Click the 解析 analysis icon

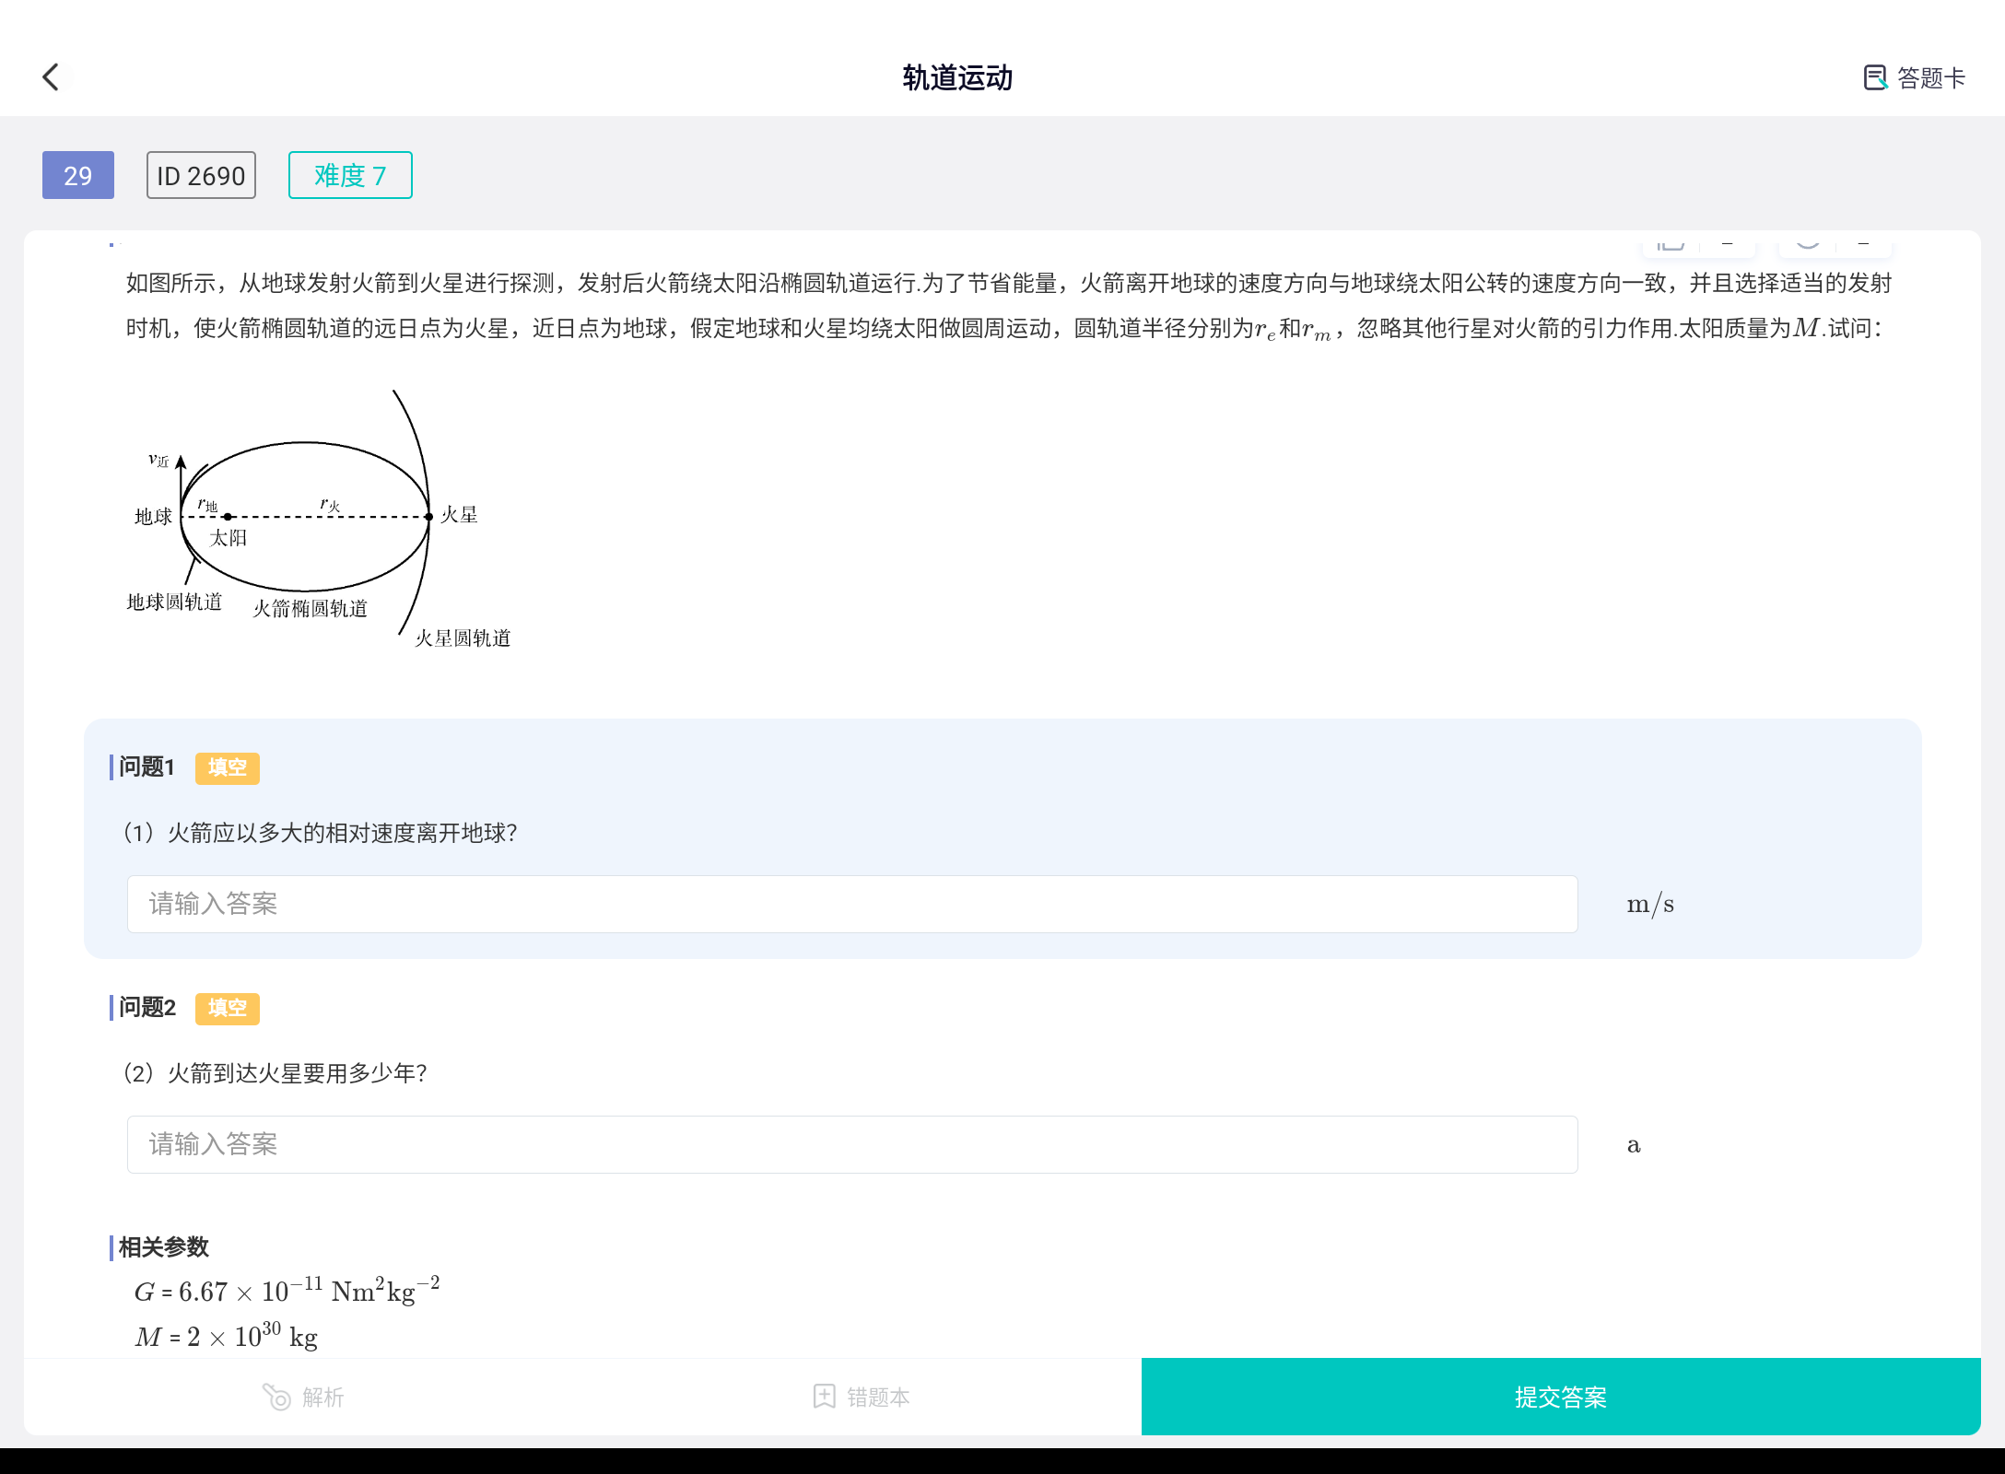[276, 1397]
